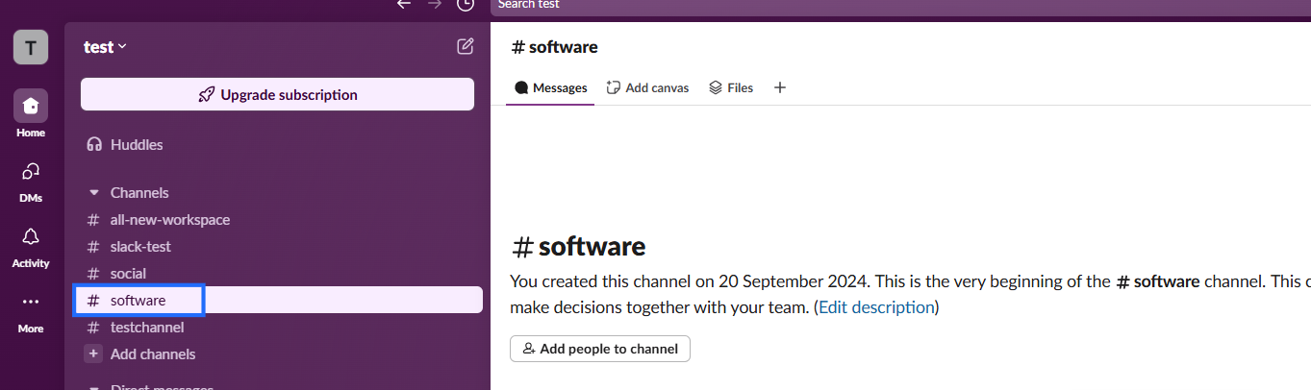Click the hash icon beside social channel
1311x390 pixels.
(x=93, y=274)
